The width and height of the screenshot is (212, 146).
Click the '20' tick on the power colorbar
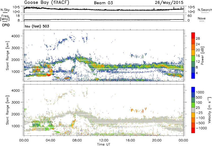[x=198, y=50]
